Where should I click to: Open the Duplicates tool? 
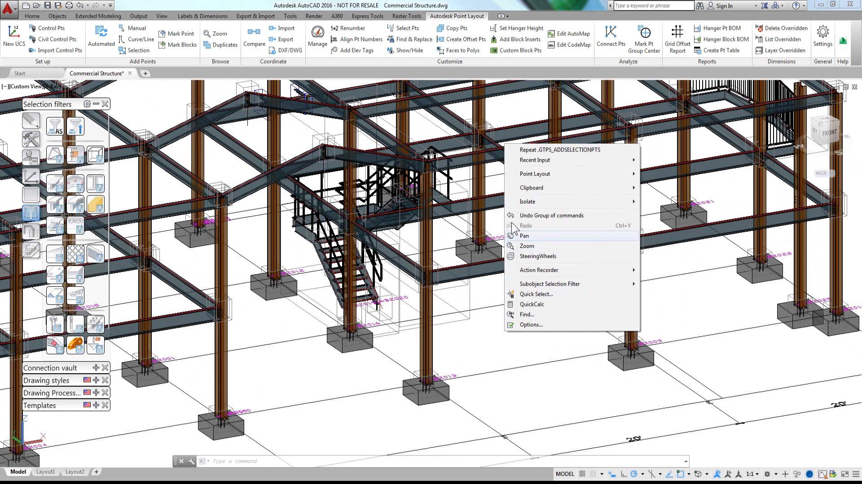(x=220, y=44)
